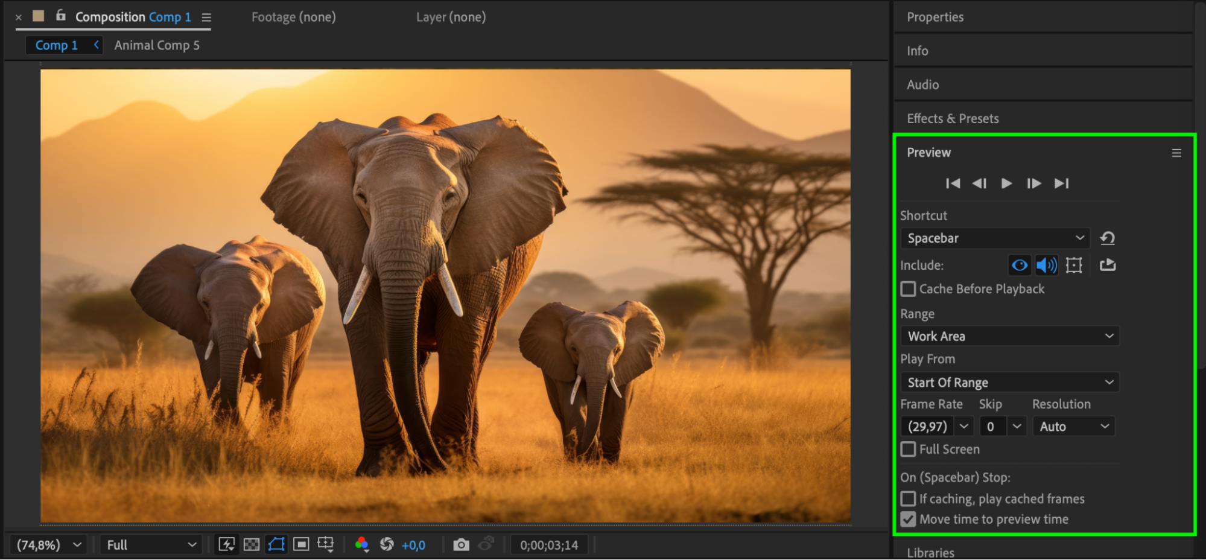This screenshot has height=560, width=1206.
Task: Jump to first frame in Preview
Action: pos(953,183)
